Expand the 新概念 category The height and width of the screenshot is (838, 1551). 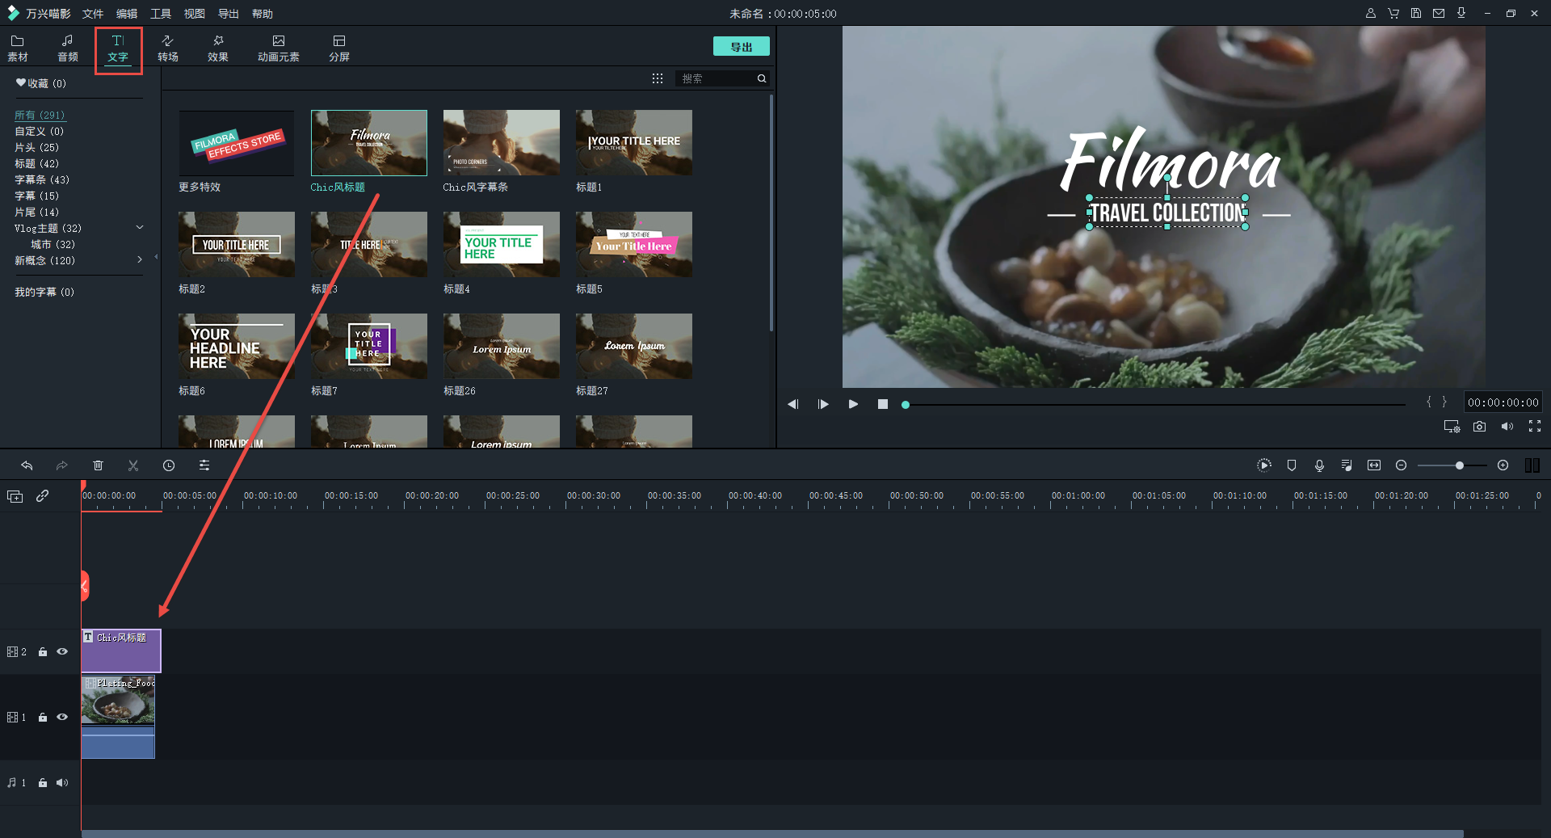tap(140, 260)
